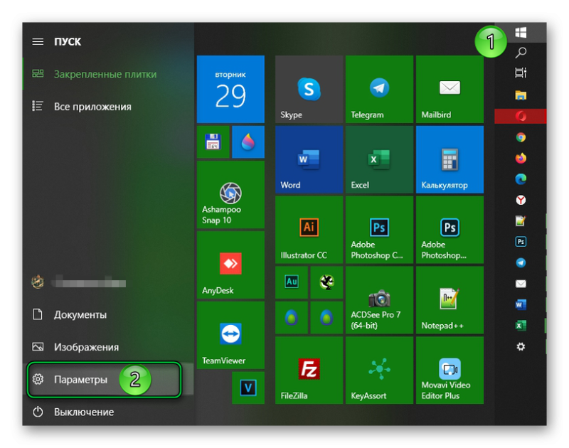
Task: Launch the Notepad++ tile in Start menu
Action: [x=450, y=300]
